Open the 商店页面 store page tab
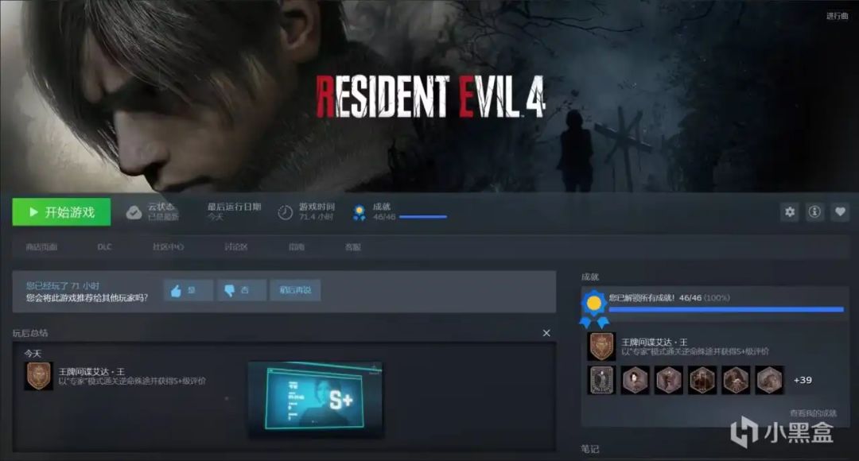This screenshot has height=461, width=859. (41, 247)
